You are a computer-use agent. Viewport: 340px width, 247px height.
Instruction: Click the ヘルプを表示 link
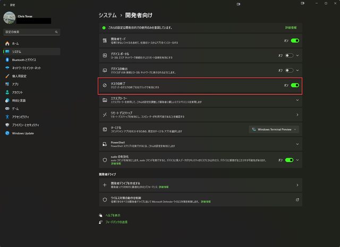[x=114, y=215]
